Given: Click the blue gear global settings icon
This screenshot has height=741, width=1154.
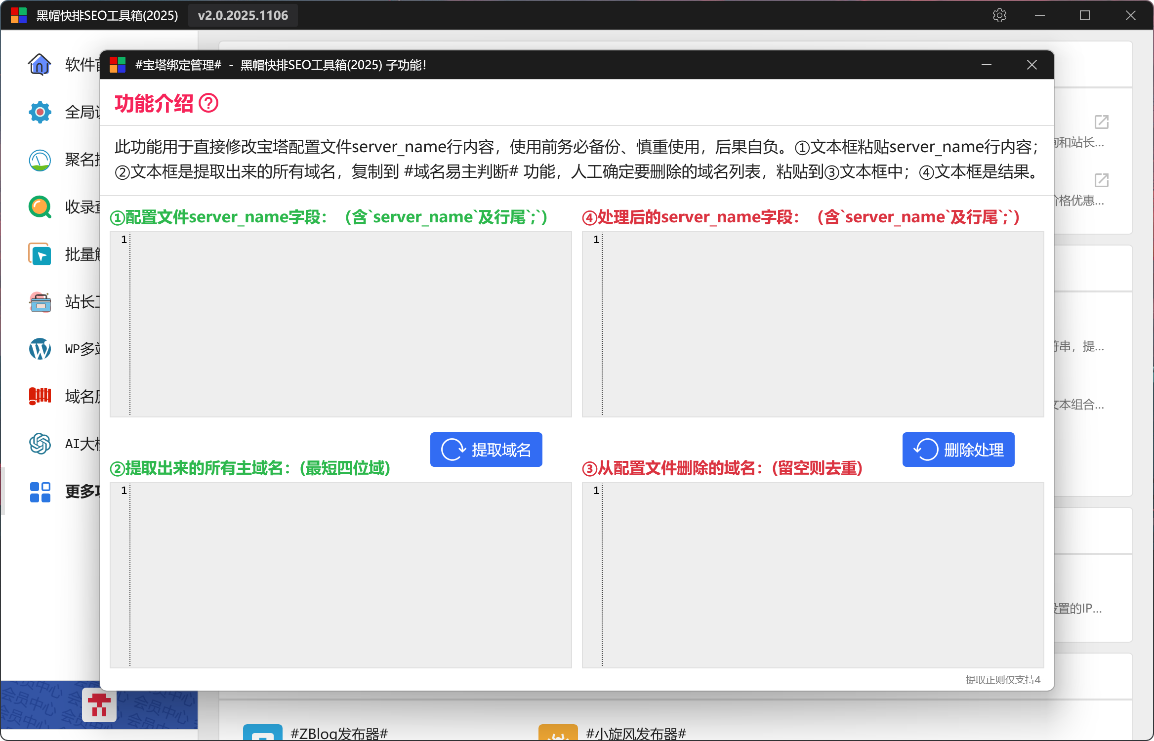Looking at the screenshot, I should point(40,112).
